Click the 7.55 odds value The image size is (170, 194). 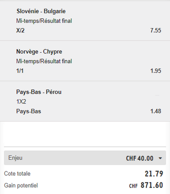point(156,30)
